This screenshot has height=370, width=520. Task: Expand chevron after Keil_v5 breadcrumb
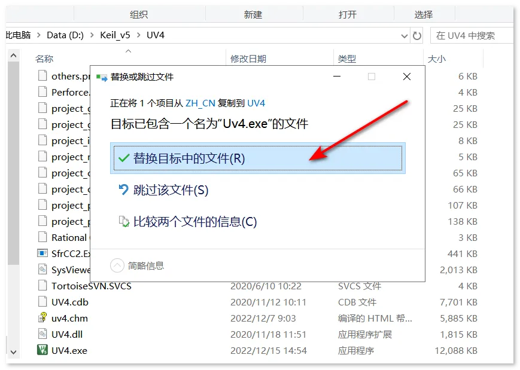point(138,35)
